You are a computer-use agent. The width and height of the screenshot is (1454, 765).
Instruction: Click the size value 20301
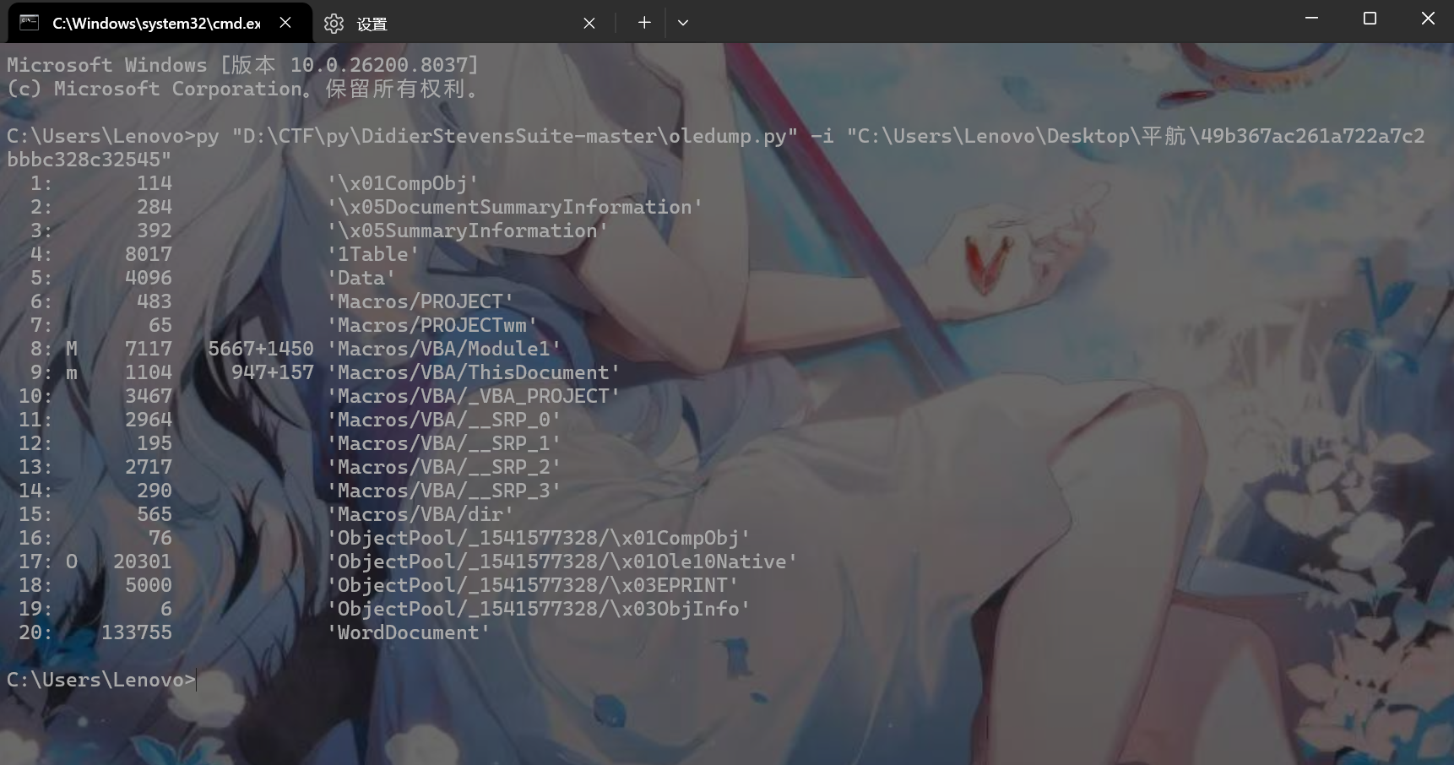[143, 562]
